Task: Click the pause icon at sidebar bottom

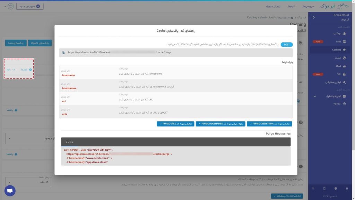Action: [x=347, y=189]
